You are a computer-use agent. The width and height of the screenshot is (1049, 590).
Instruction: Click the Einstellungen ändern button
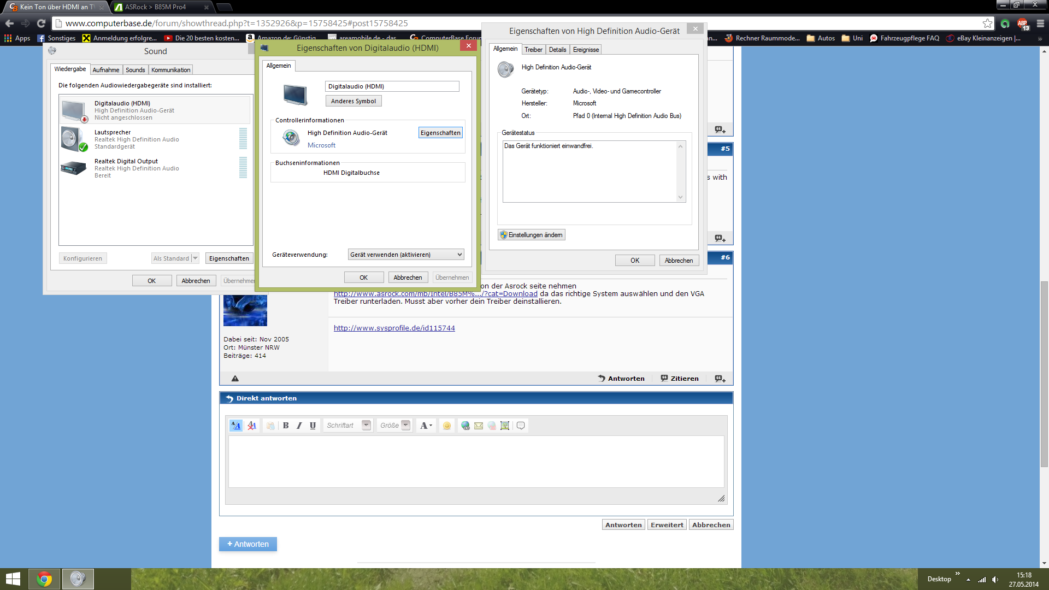531,235
